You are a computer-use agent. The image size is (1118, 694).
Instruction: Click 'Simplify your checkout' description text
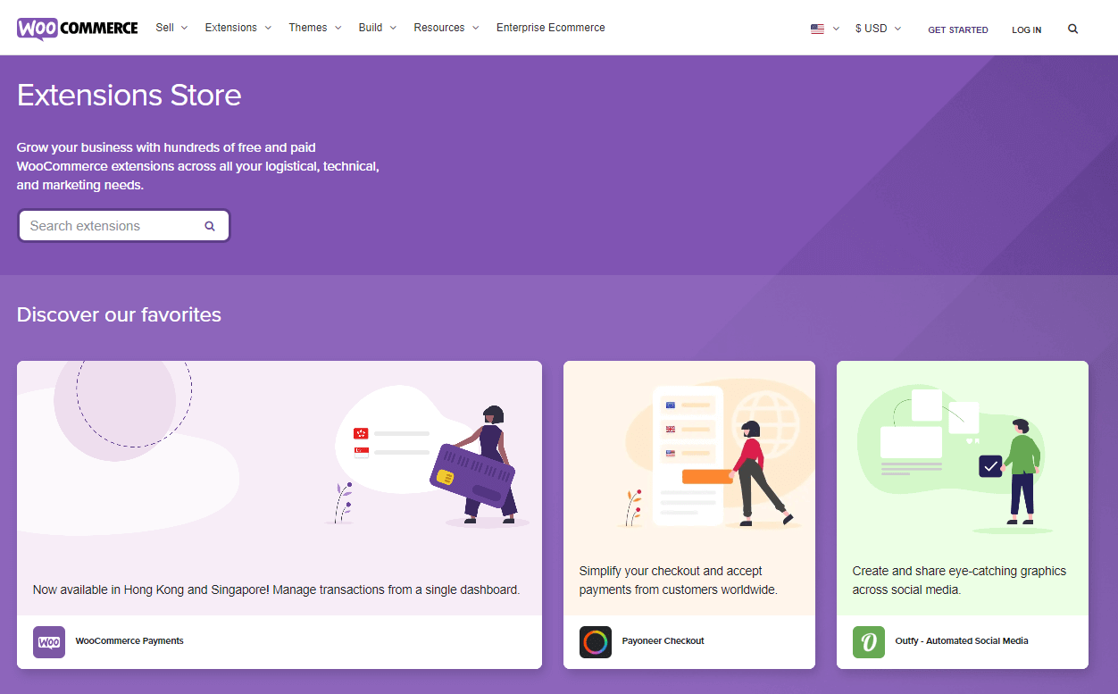tap(679, 581)
